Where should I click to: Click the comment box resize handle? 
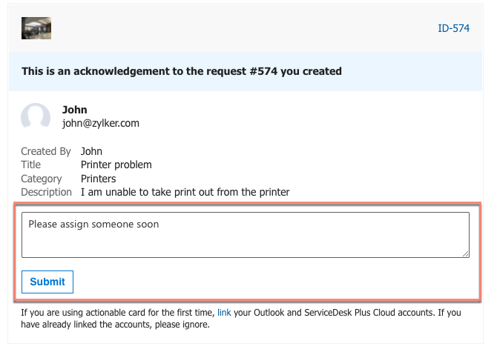tap(465, 254)
